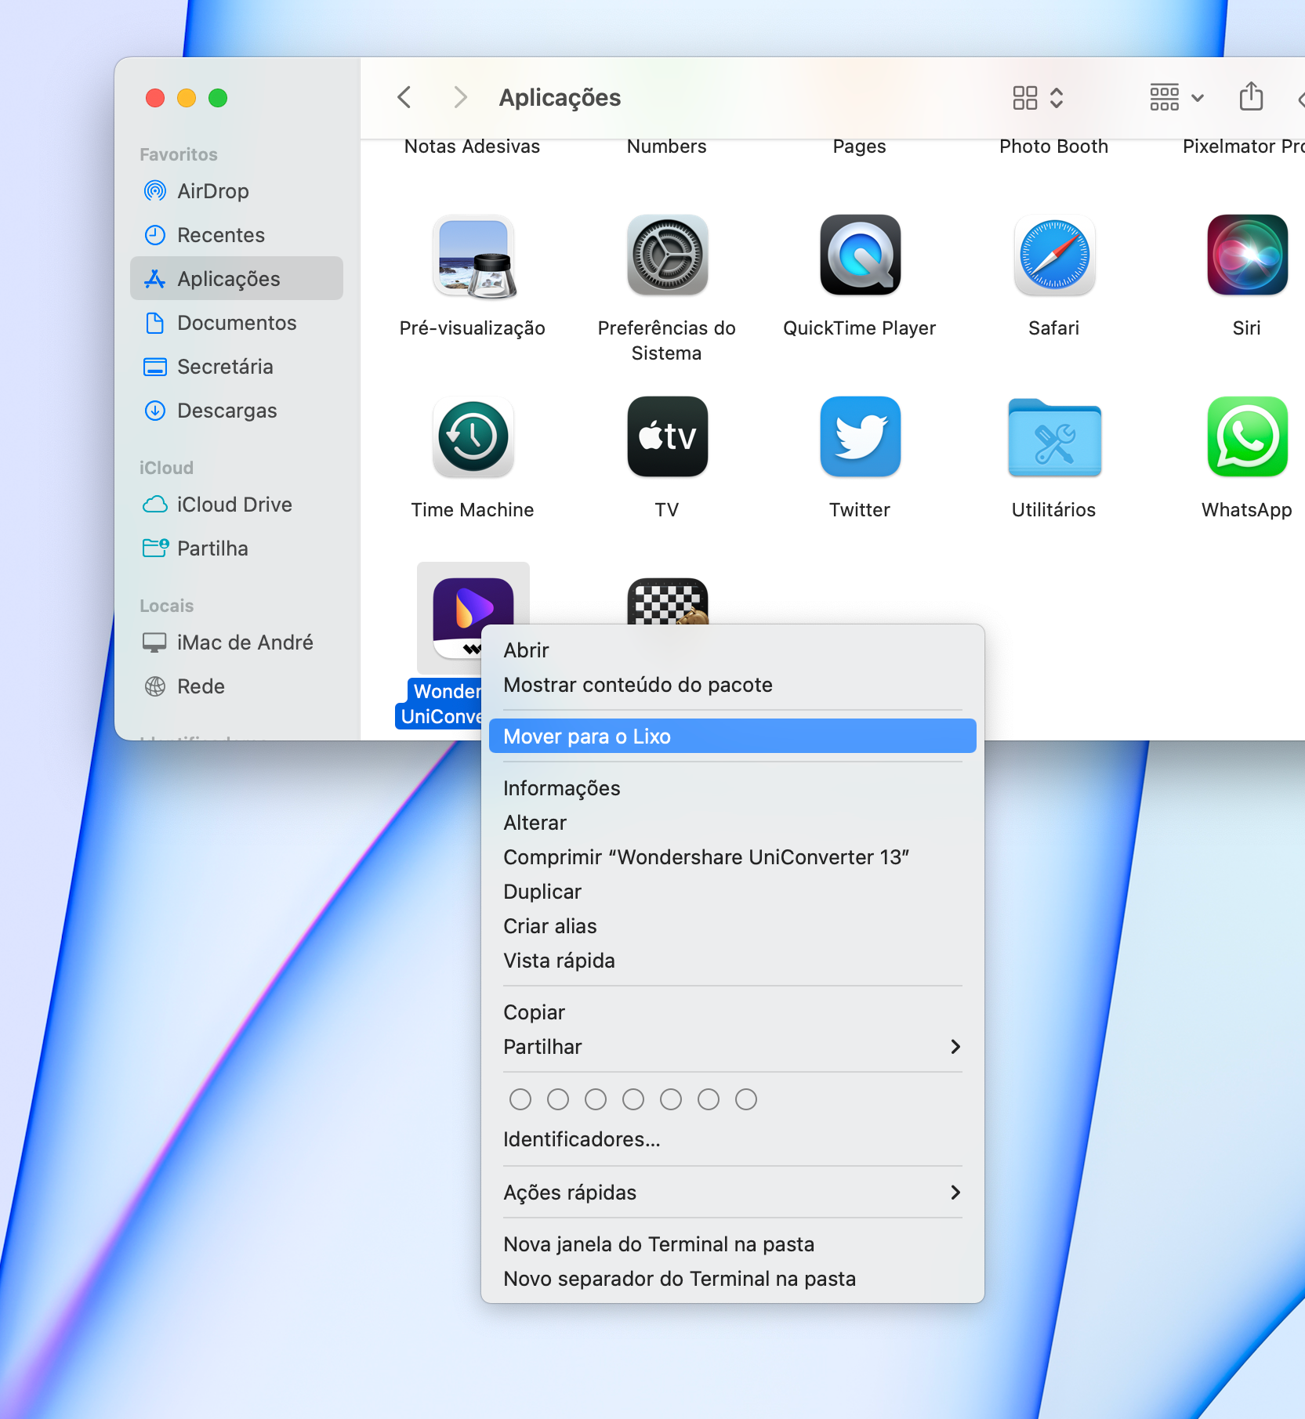Select the fourth tag color circle

pos(633,1099)
